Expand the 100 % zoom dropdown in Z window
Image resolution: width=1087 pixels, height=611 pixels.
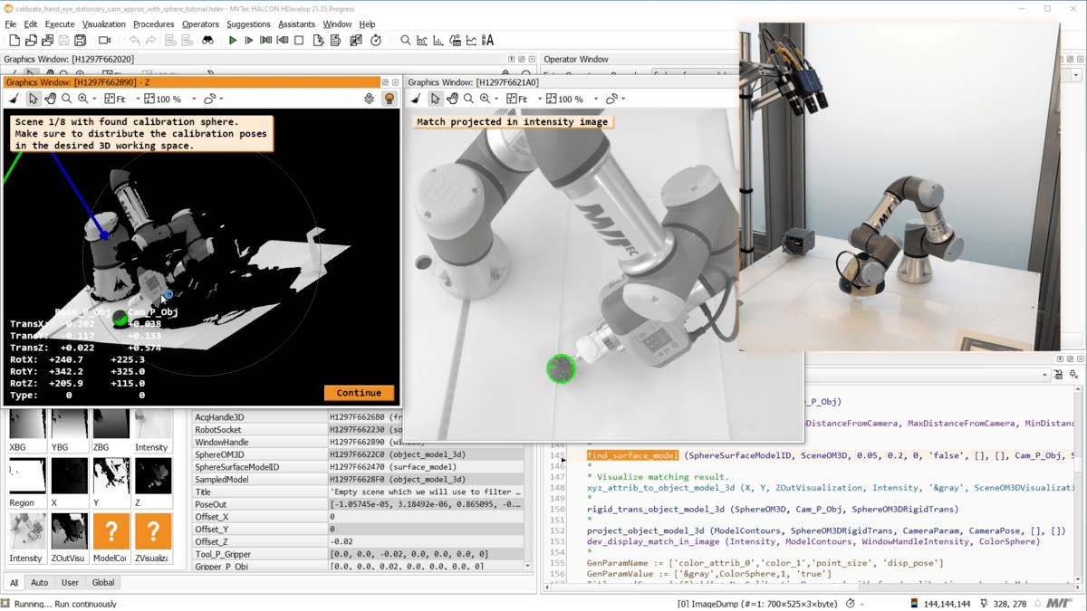pos(194,100)
